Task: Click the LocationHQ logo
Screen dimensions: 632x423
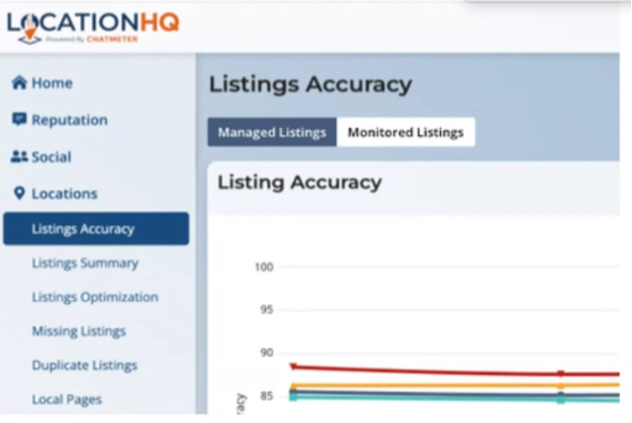Action: [92, 26]
